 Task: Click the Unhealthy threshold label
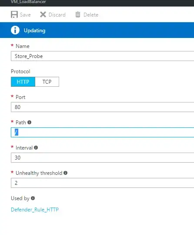point(39,173)
